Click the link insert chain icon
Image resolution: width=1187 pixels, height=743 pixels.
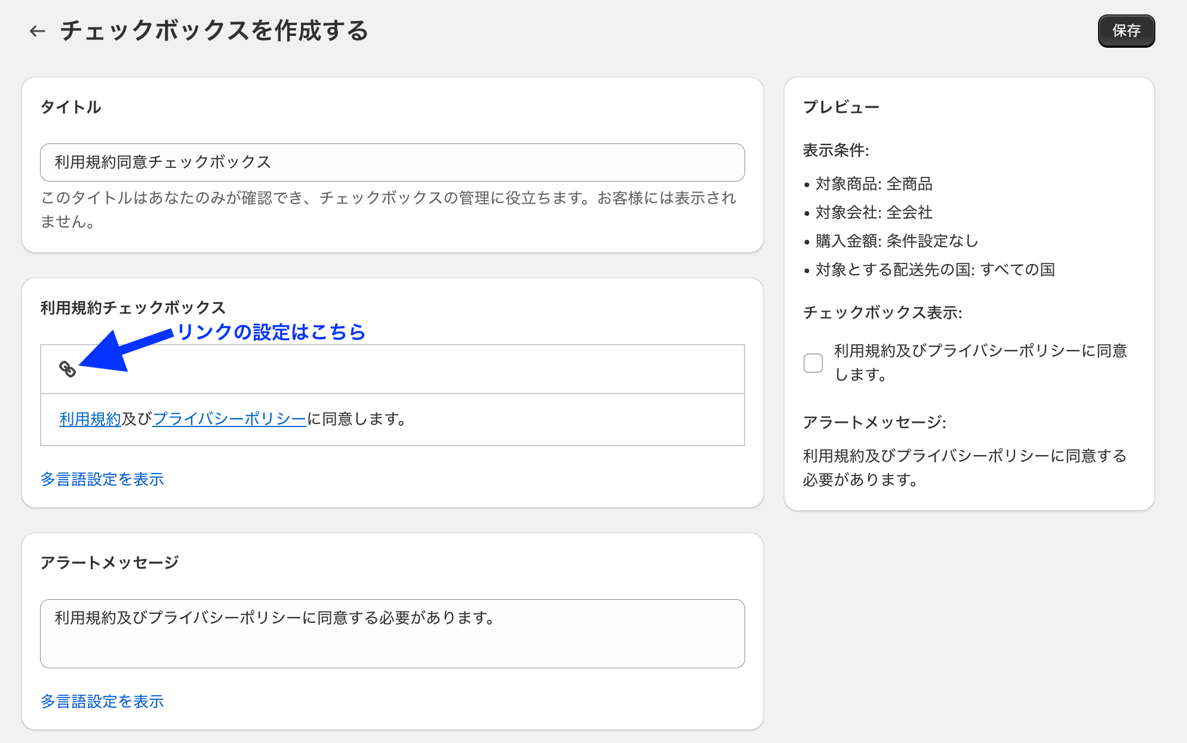[67, 369]
